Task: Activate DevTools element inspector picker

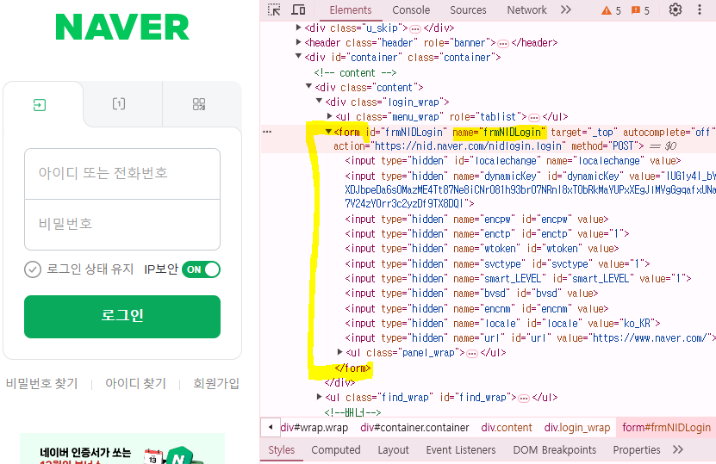Action: 274,9
